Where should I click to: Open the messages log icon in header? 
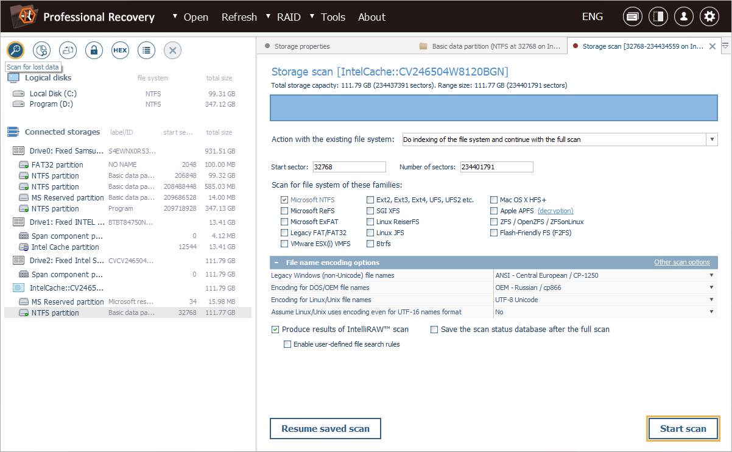tap(633, 17)
